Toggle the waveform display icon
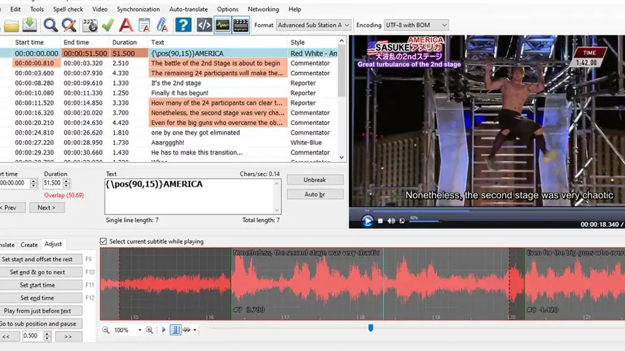 (223, 25)
